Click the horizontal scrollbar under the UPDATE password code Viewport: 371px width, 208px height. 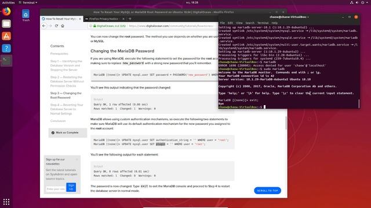[x=154, y=81]
